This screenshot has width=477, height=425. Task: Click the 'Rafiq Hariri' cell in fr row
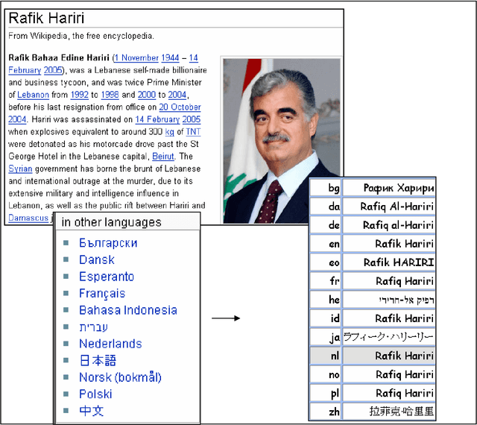coord(389,281)
